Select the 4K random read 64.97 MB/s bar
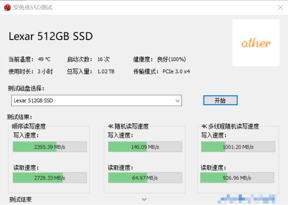The image size is (288, 205). pos(145,178)
